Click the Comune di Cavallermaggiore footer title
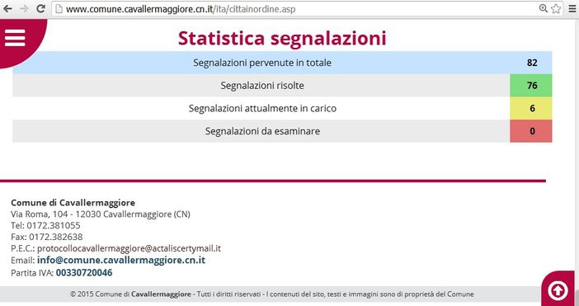 (x=73, y=203)
